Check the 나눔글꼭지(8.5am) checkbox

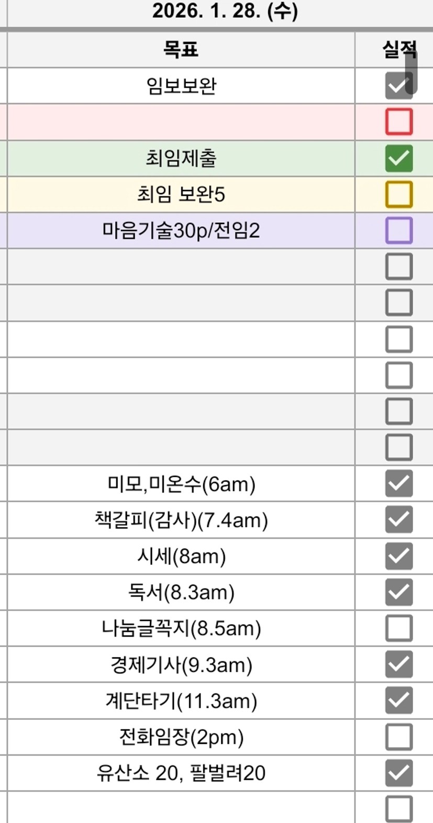tap(399, 628)
